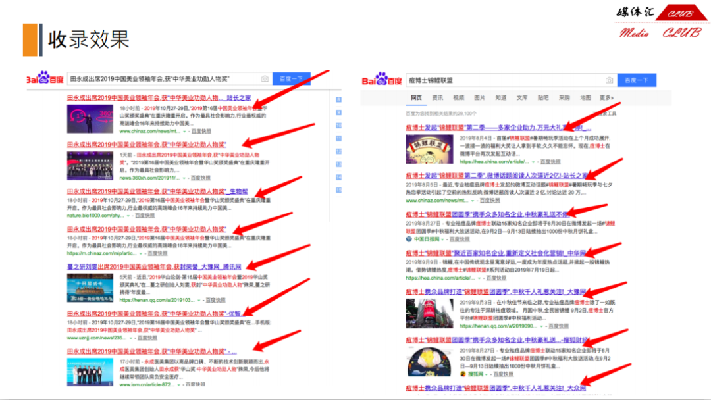Click the 中国日报网 favicon under the search result
The height and width of the screenshot is (400, 711).
409,239
